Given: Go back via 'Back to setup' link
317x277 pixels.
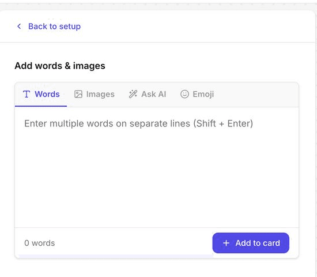Looking at the screenshot, I should point(54,27).
